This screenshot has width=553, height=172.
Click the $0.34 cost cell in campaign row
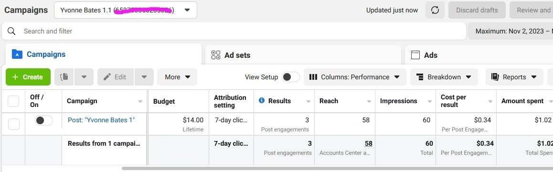pyautogui.click(x=466, y=124)
